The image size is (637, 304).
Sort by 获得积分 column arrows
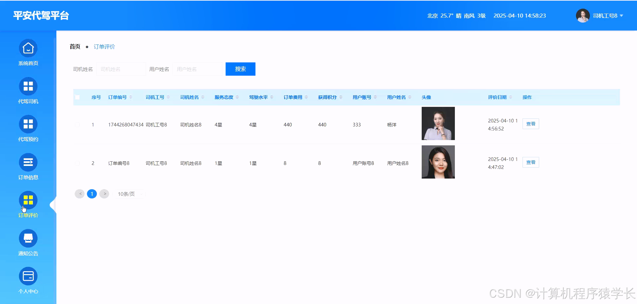point(341,97)
